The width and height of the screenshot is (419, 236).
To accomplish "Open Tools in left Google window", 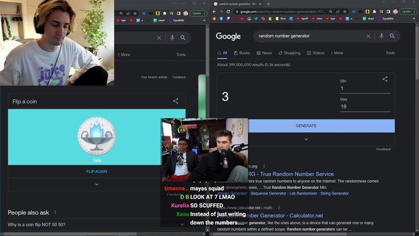I will pos(181,54).
